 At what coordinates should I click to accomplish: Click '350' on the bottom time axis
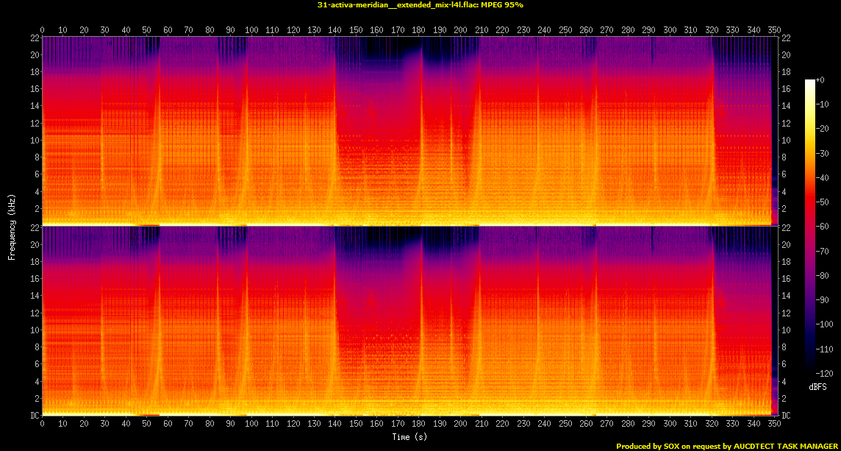pos(775,424)
